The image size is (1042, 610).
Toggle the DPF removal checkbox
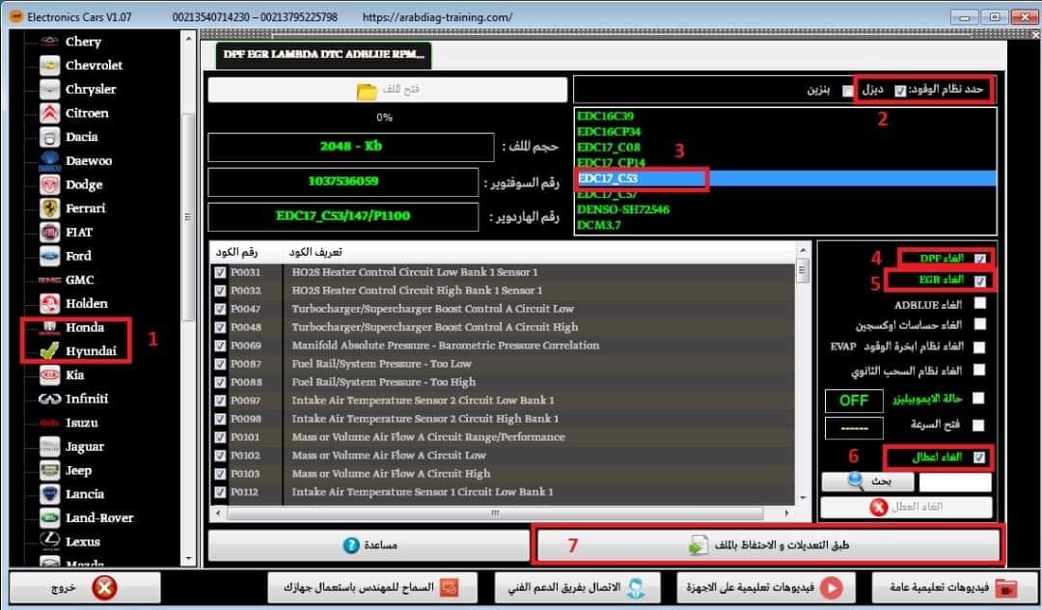tap(979, 259)
